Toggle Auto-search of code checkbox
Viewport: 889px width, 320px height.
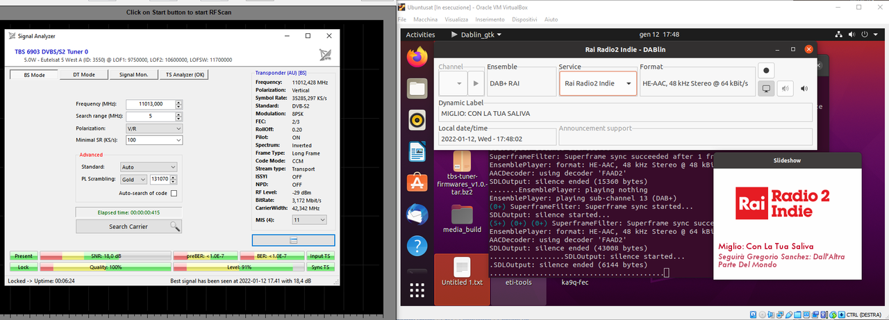[x=174, y=193]
